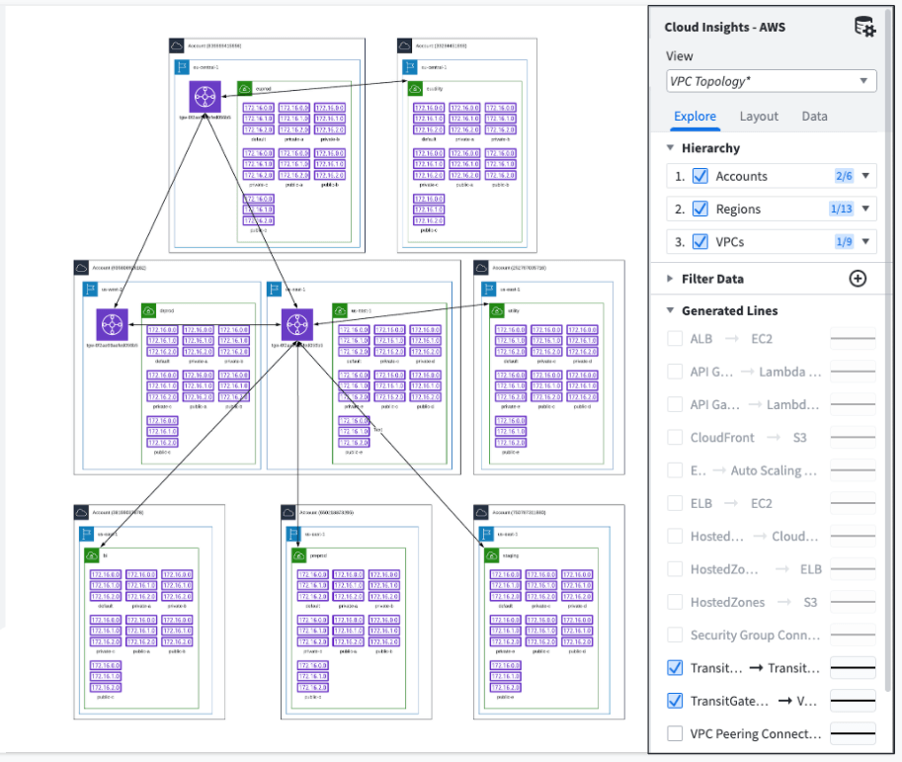Open the ALB to EC2 line style swatch

(x=853, y=338)
